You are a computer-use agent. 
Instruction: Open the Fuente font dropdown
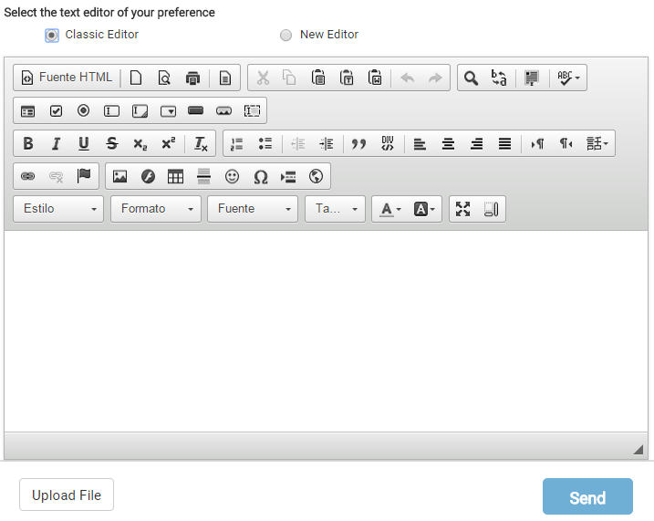252,209
